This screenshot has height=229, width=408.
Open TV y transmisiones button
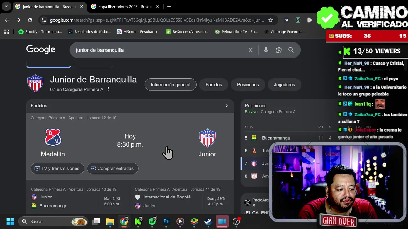point(57,168)
